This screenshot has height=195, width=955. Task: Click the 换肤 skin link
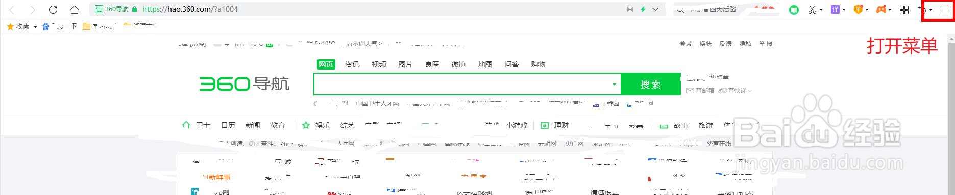(x=705, y=44)
